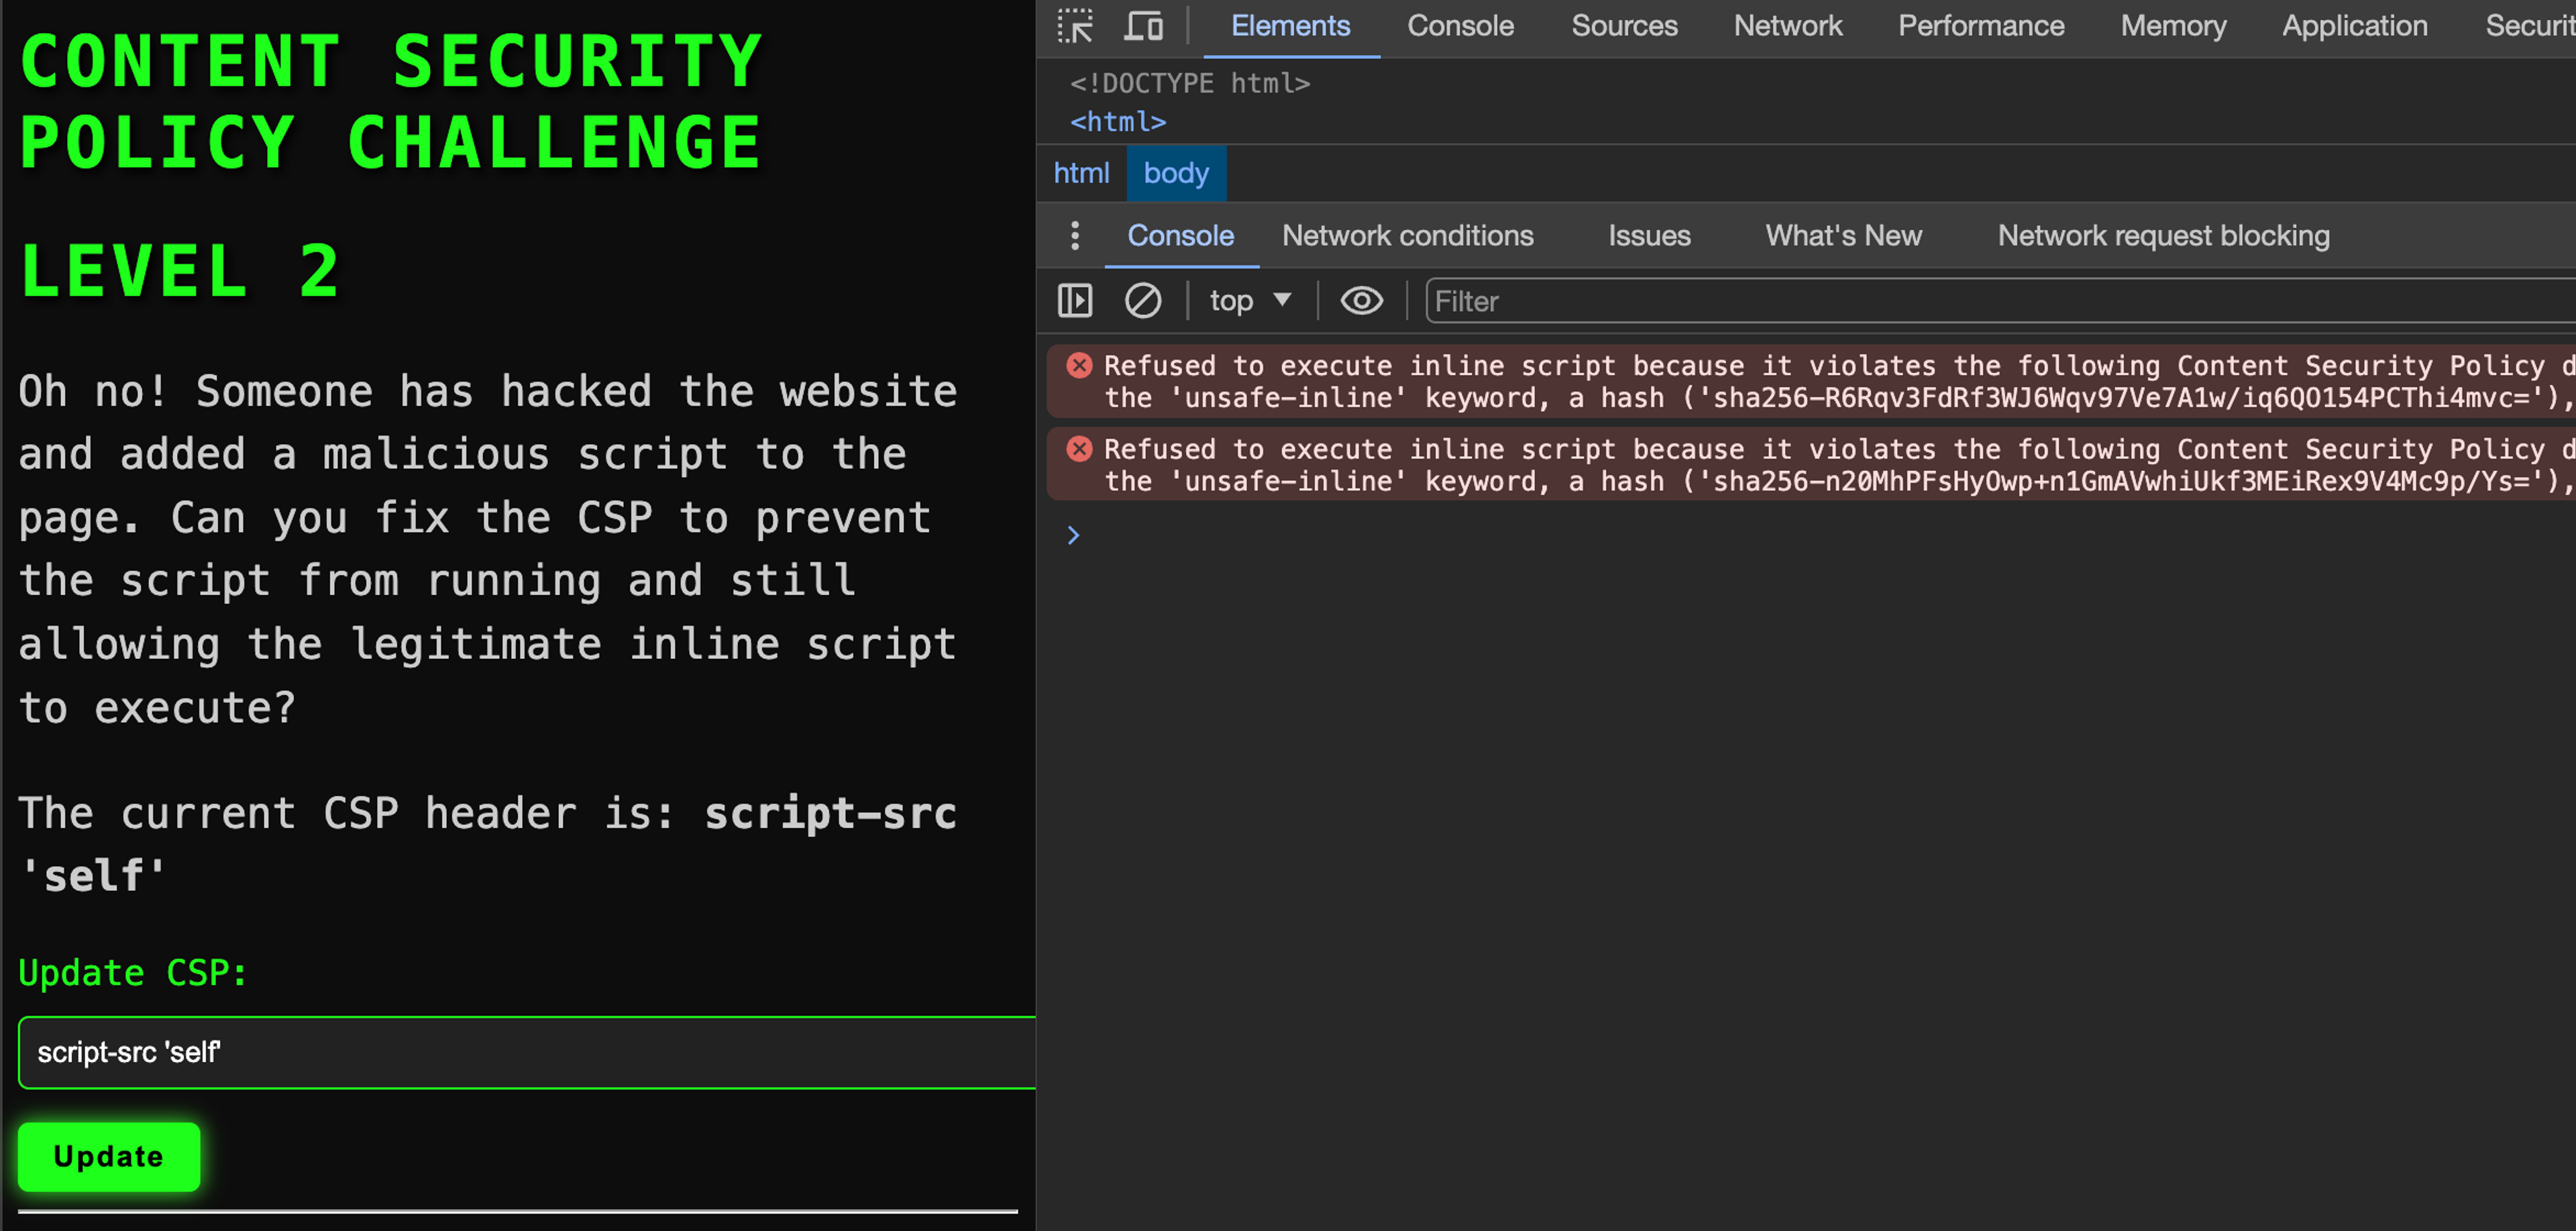Open the 'top' context dropdown
Viewport: 2576px width, 1231px height.
(1250, 301)
